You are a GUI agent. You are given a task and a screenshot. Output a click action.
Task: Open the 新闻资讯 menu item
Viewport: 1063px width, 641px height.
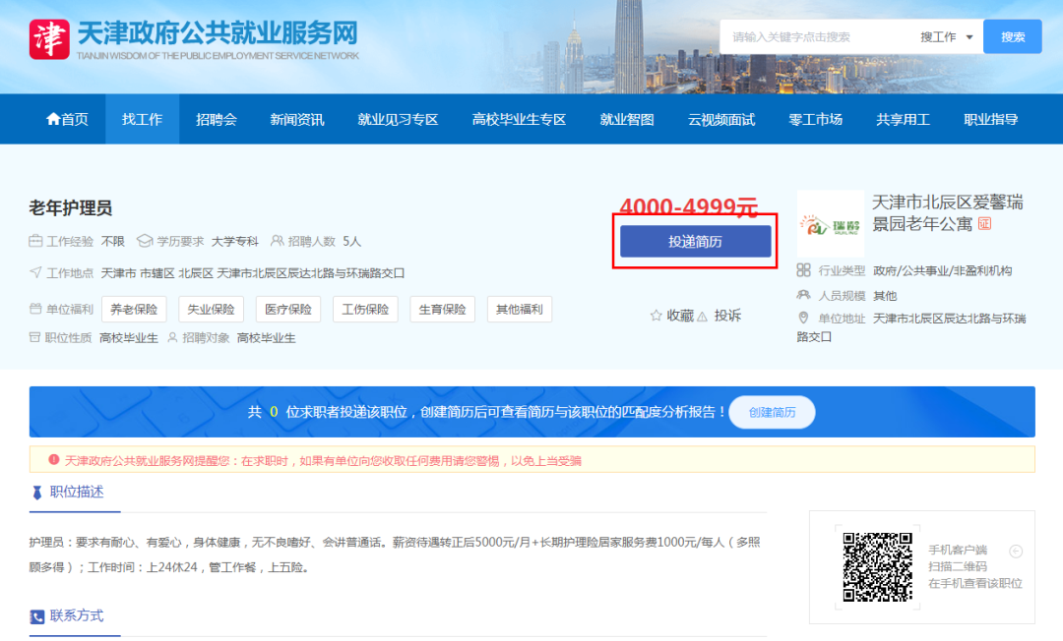[x=297, y=119]
